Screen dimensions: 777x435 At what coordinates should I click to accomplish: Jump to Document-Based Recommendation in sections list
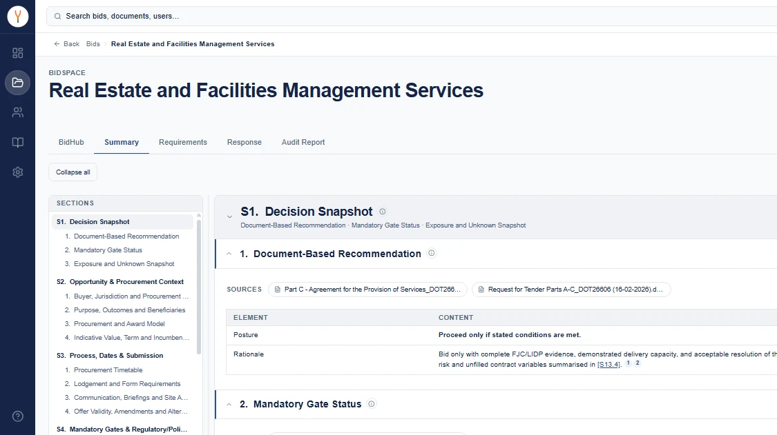[x=126, y=236]
